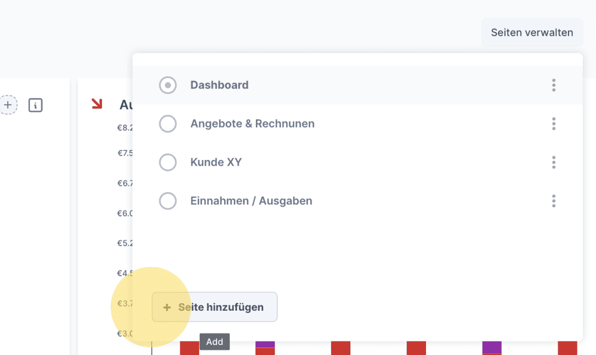Choose Einnahmen / Ausgaben page label
The image size is (596, 355).
coord(251,201)
